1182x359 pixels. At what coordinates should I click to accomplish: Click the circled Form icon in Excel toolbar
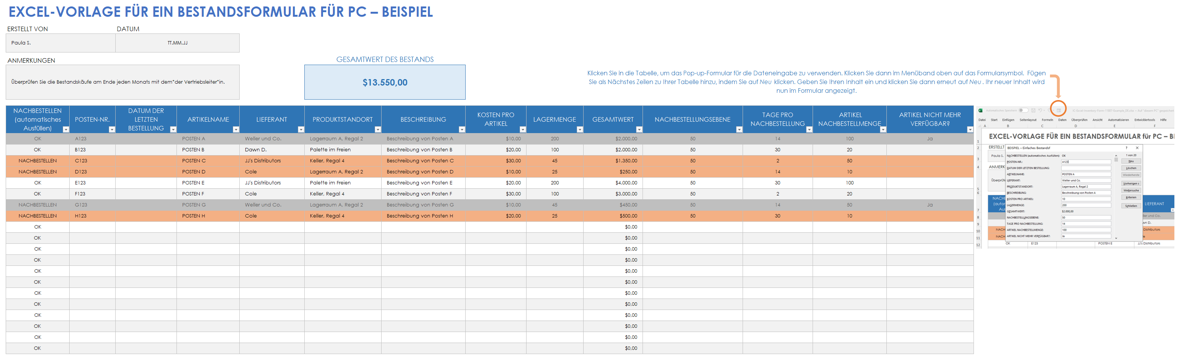[x=1059, y=111]
